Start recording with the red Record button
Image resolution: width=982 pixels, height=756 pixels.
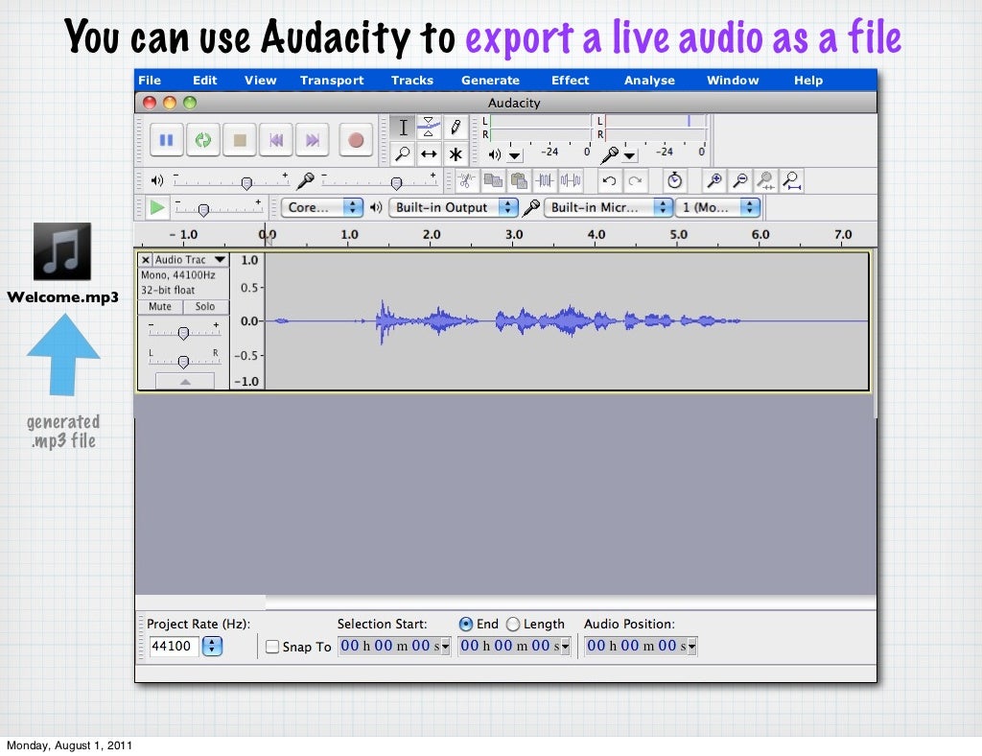(x=356, y=140)
